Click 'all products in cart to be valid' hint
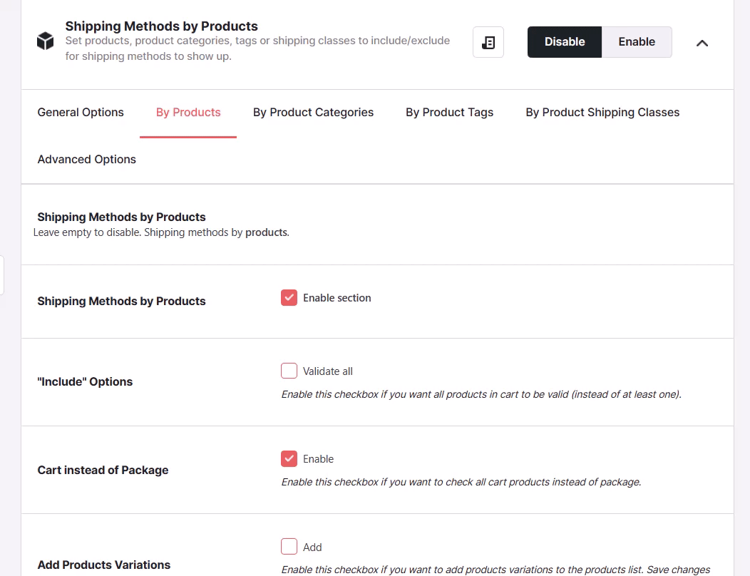The height and width of the screenshot is (576, 750). [x=481, y=394]
